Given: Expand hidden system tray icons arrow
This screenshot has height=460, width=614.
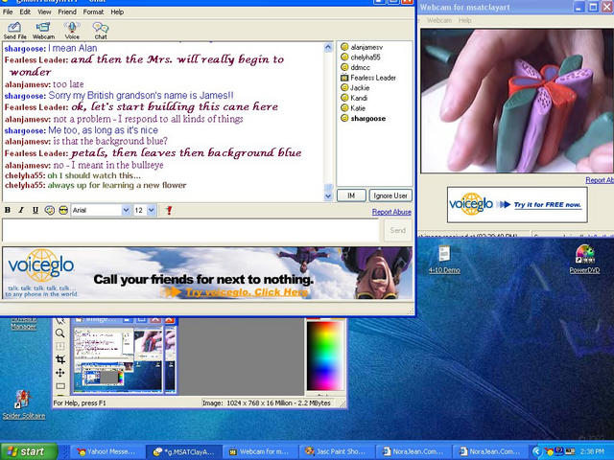Looking at the screenshot, I should (536, 452).
